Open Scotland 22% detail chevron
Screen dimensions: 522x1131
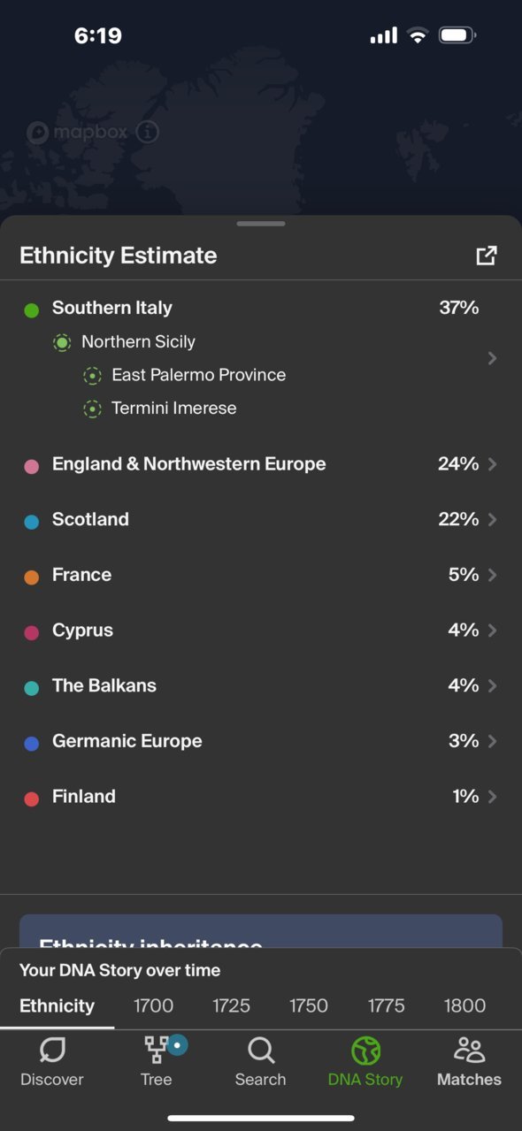492,519
